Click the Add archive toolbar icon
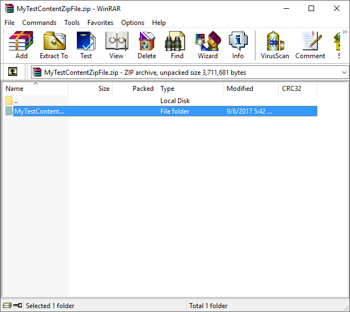 point(21,40)
